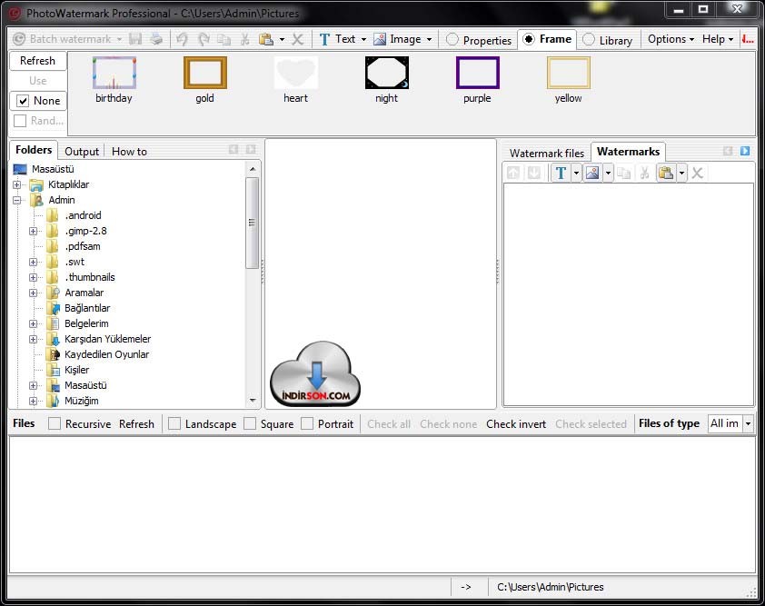Click Refresh in the Files bar

[136, 424]
